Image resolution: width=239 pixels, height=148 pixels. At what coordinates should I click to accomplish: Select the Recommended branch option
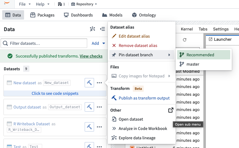coord(204,55)
